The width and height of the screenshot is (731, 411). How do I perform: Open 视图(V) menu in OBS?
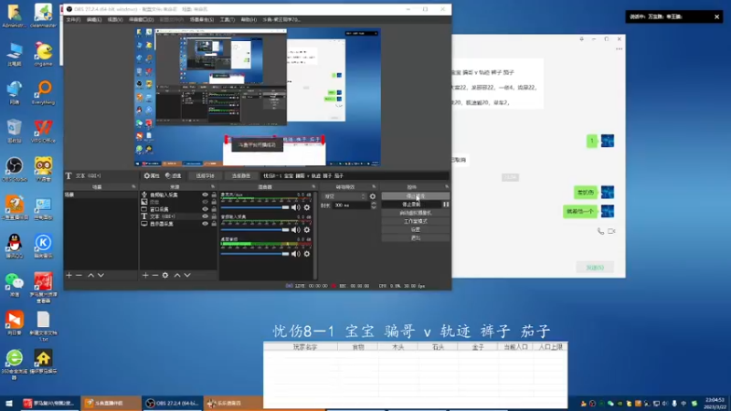pos(115,19)
